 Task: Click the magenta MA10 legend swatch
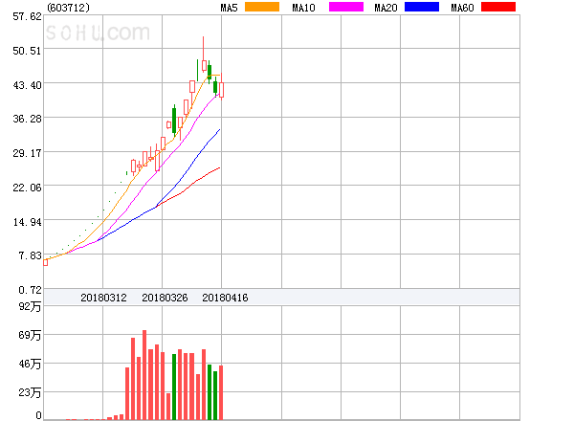tap(346, 7)
